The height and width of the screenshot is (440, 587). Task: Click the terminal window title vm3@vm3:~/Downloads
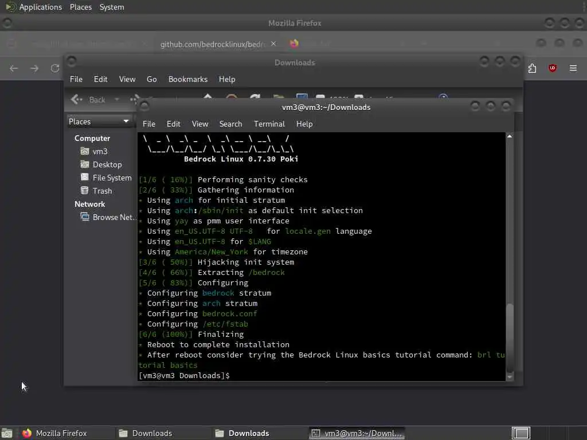(x=326, y=107)
